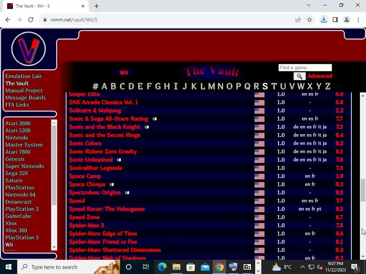Viewport: 366px width, 274px height.
Task: Open Manual Project link
Action: click(24, 90)
